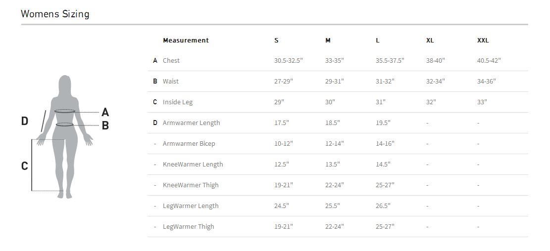This screenshot has height=251, width=550.
Task: Click the 40.5-42" chest value for XXL
Action: coord(489,61)
